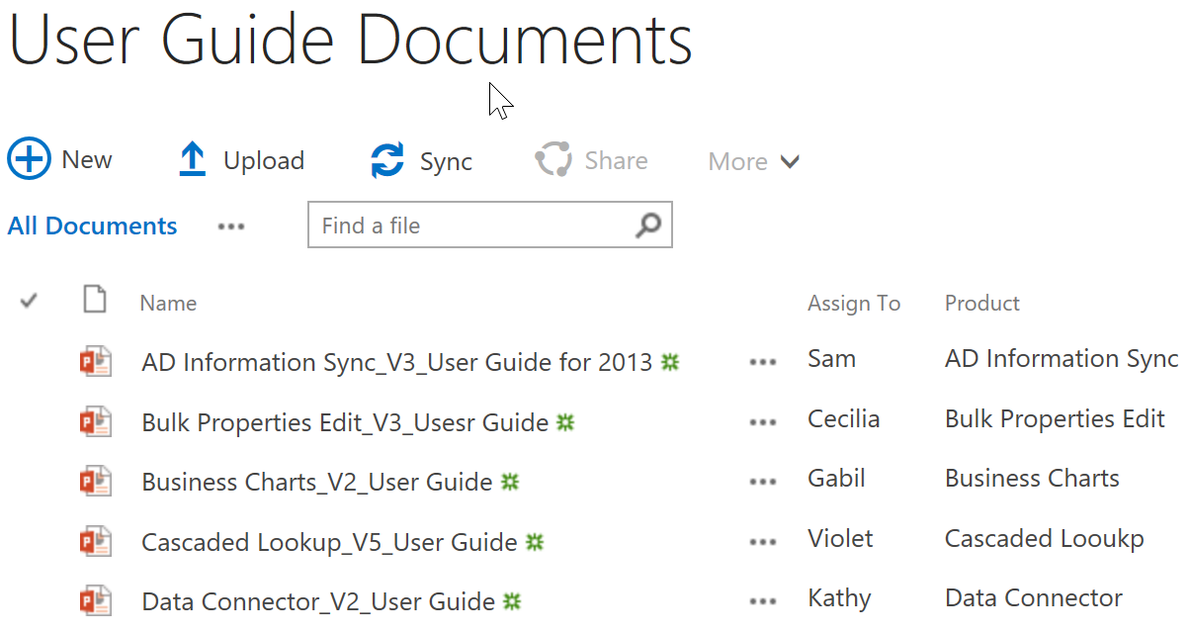The image size is (1190, 633).
Task: Click PowerPoint icon for Business Charts guide
Action: [96, 482]
